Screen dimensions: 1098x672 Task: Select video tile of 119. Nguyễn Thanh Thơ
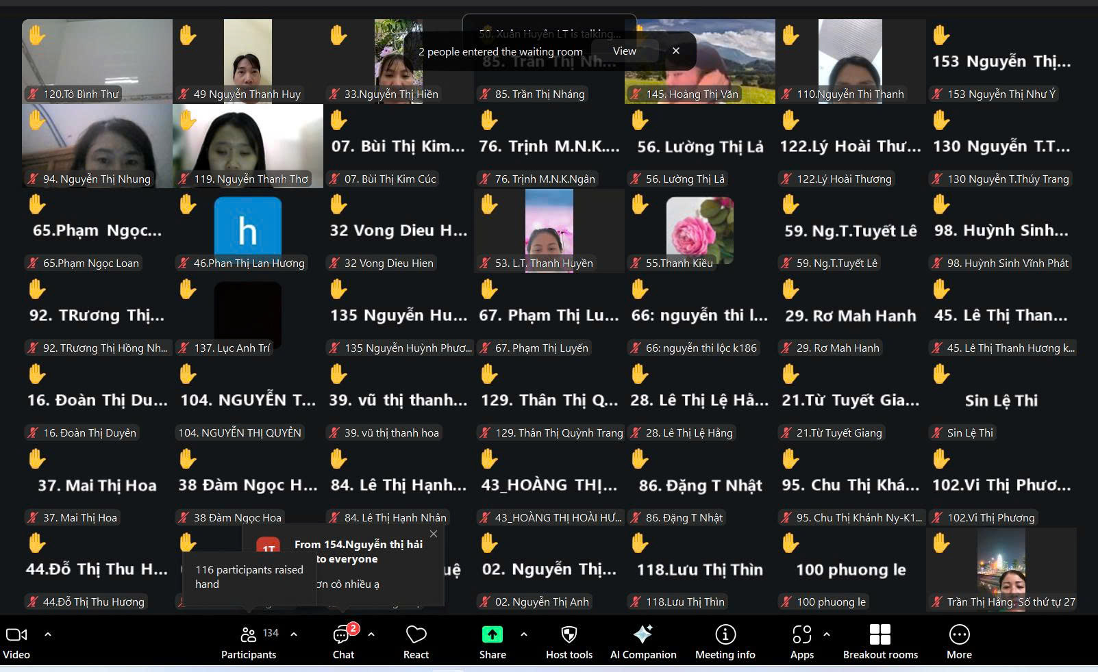247,145
